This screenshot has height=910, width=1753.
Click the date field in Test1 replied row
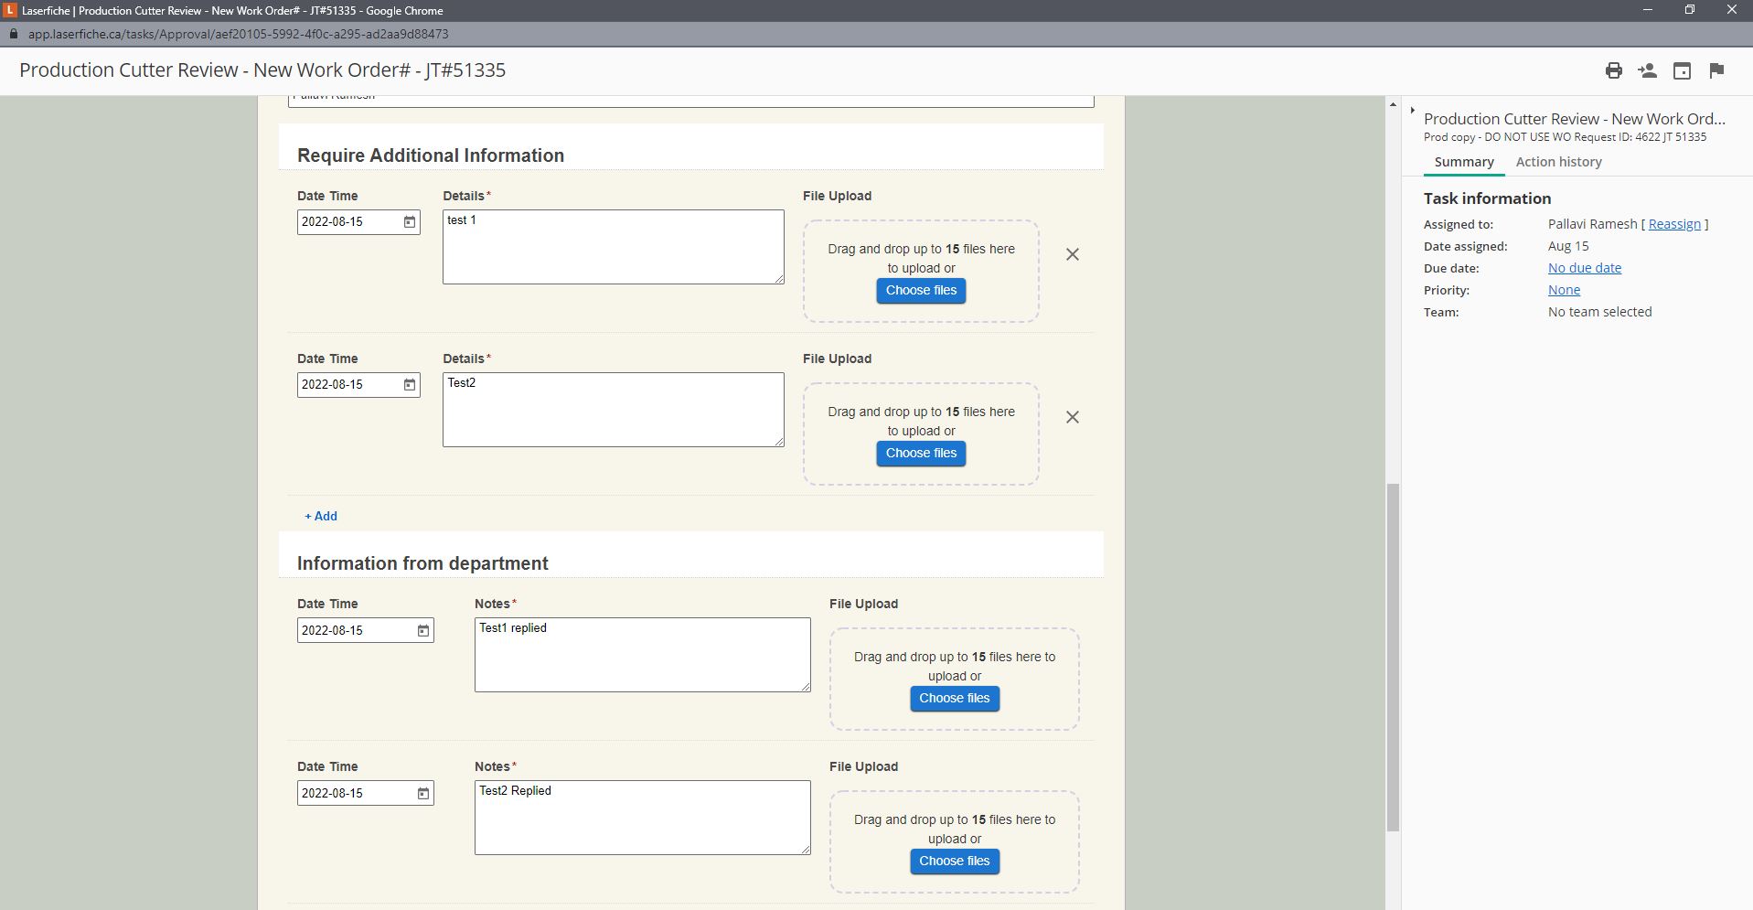365,630
